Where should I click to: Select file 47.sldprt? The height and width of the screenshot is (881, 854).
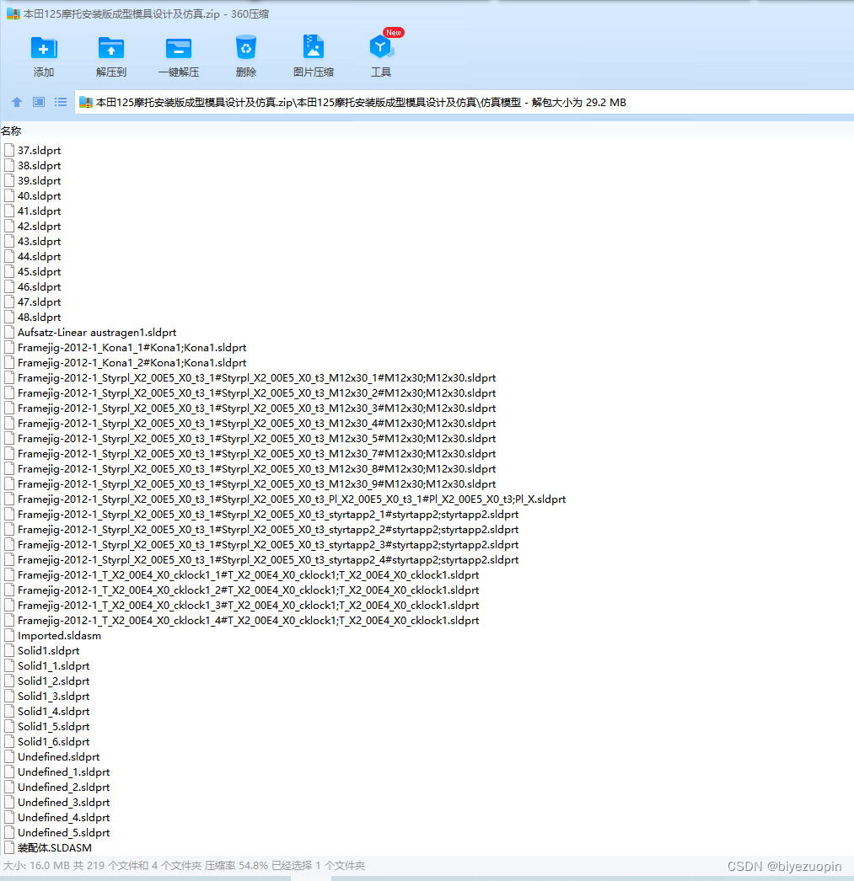tap(39, 302)
